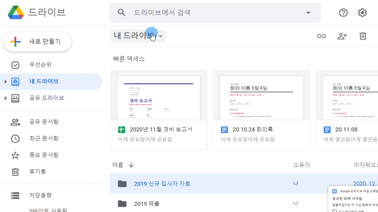Open the 내 드라이브 breadcrumb dropdown
The image size is (378, 212).
pos(161,36)
